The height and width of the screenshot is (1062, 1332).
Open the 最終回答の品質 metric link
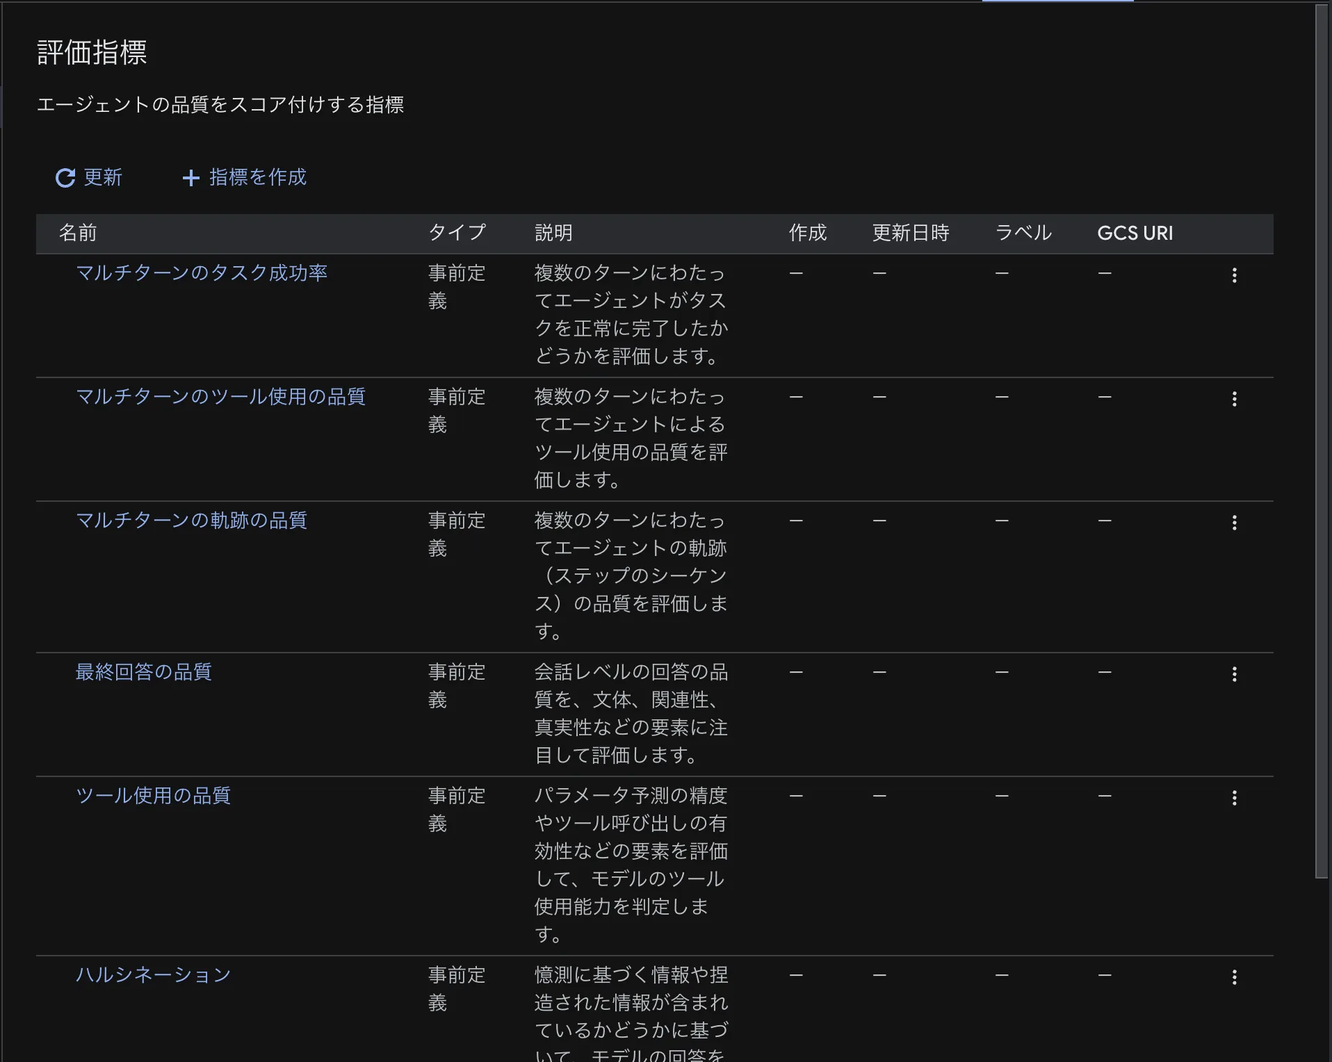[x=143, y=672]
